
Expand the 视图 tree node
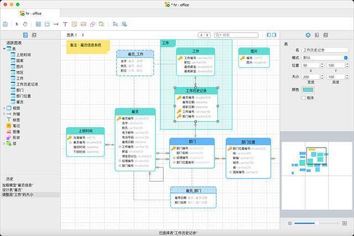(x=4, y=108)
